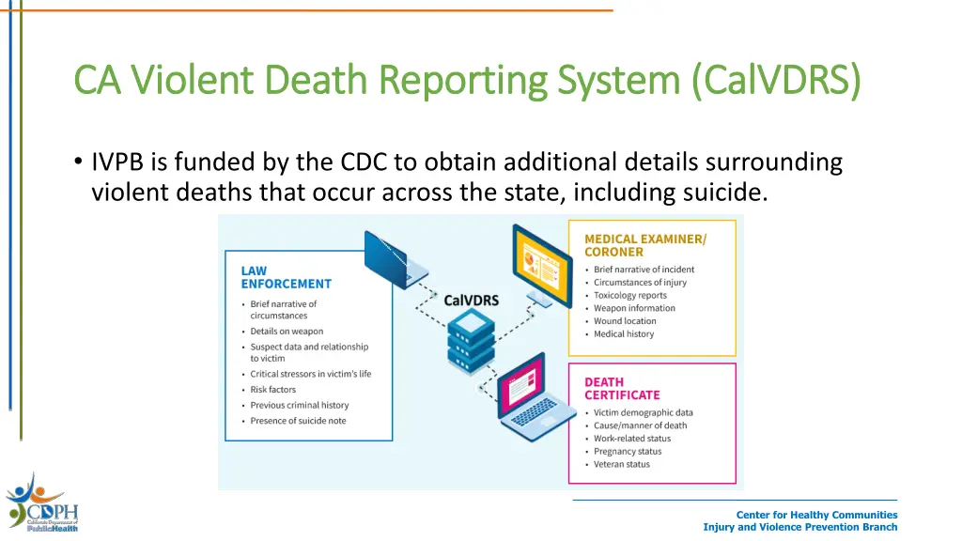This screenshot has width=962, height=541.
Task: Click the CDPH Public Health logo
Action: click(41, 503)
